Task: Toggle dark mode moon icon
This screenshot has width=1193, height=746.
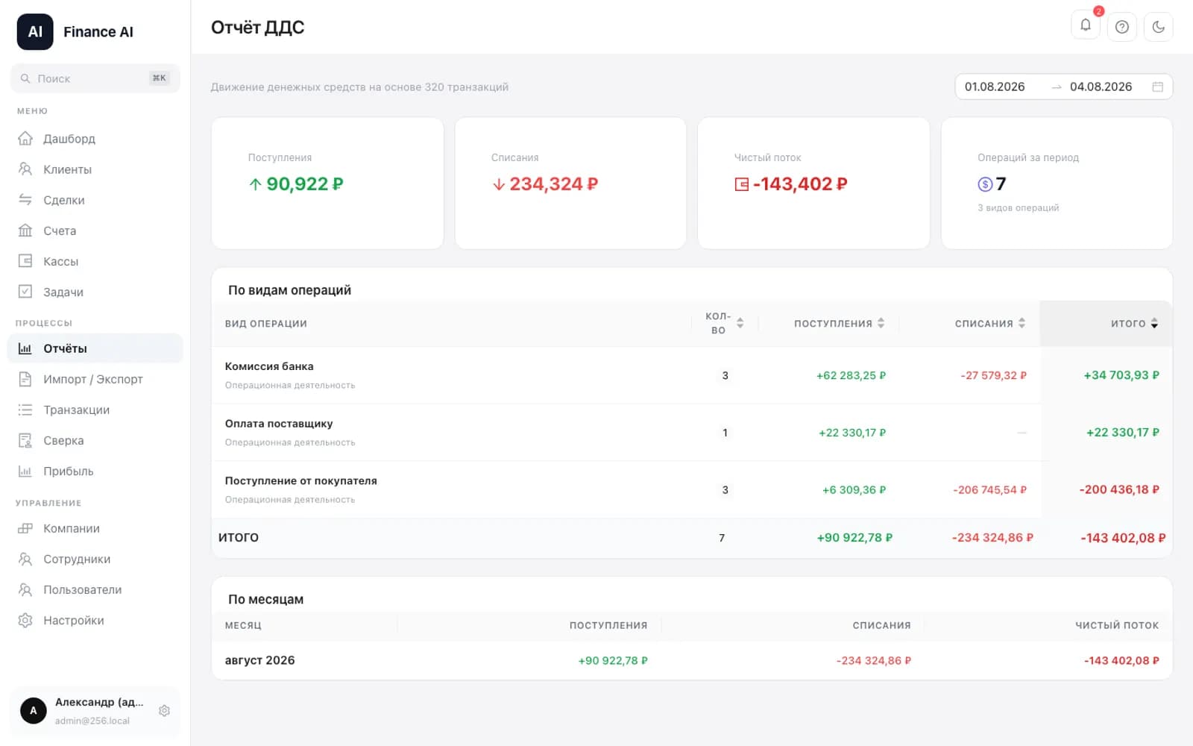Action: click(x=1159, y=27)
